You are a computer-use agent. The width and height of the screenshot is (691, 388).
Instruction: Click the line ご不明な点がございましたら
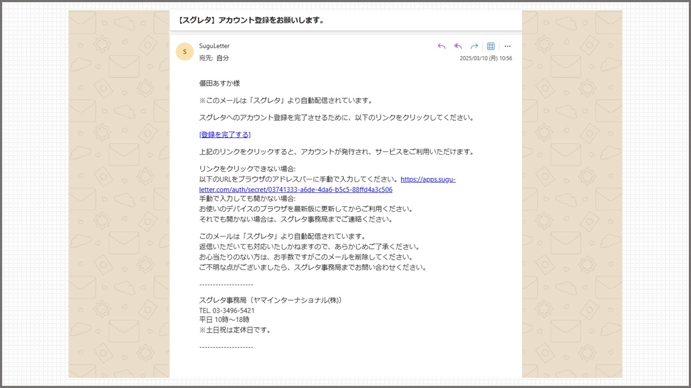pos(313,267)
